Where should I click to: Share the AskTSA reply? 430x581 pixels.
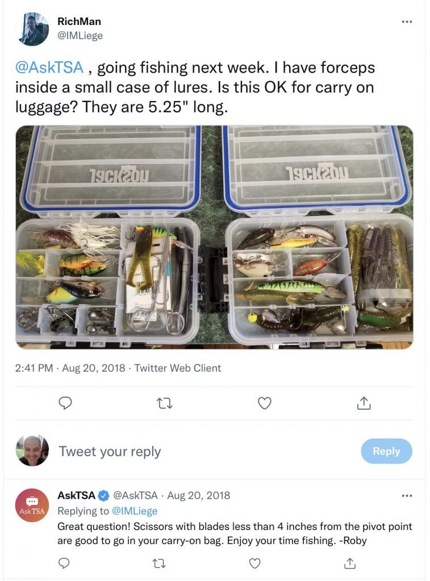349,563
